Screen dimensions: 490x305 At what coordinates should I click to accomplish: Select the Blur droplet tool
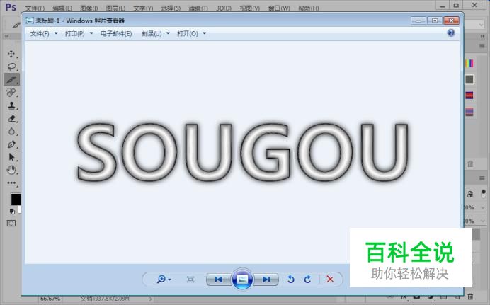pos(11,131)
